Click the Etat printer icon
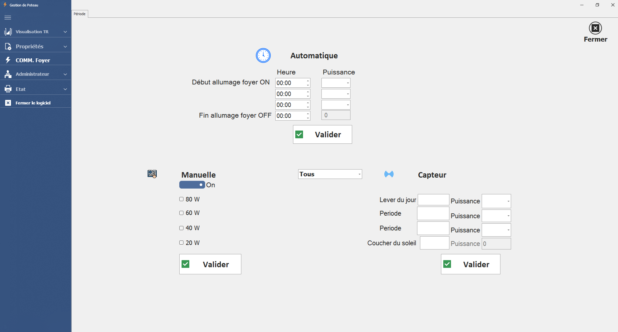The image size is (618, 332). (x=8, y=89)
